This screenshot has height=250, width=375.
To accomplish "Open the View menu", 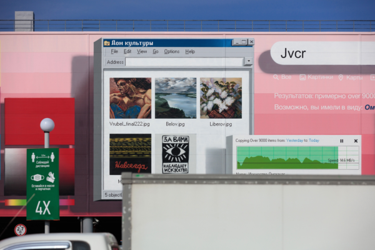I will pyautogui.click(x=142, y=52).
